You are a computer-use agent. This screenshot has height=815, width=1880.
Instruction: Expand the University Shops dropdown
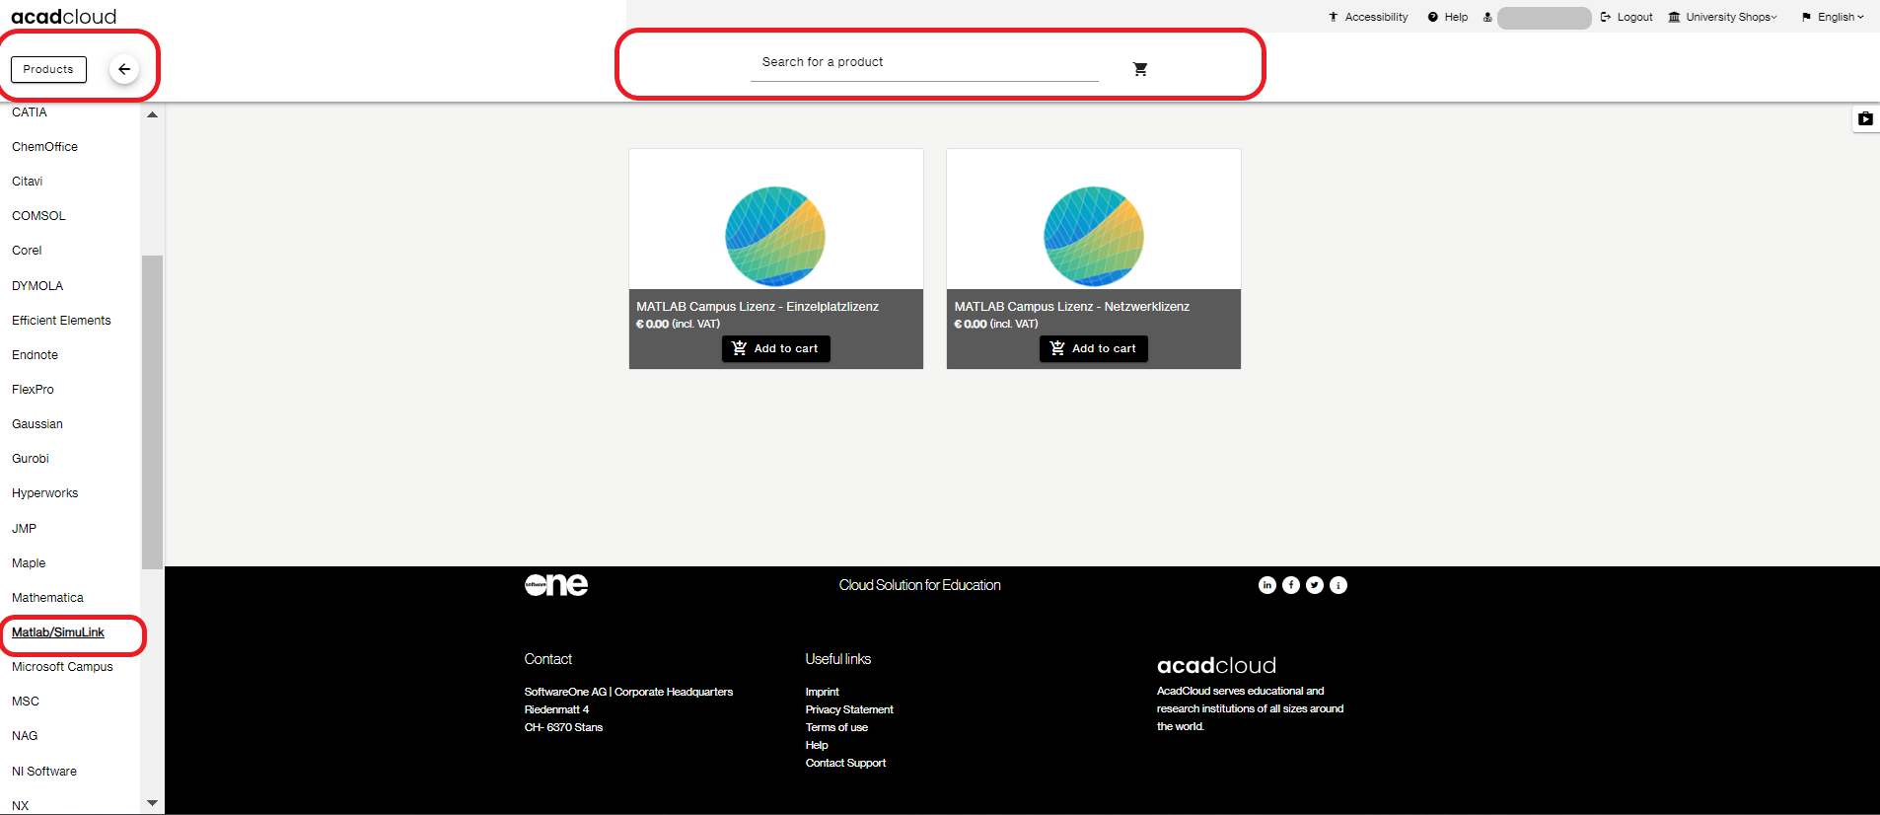(x=1723, y=17)
